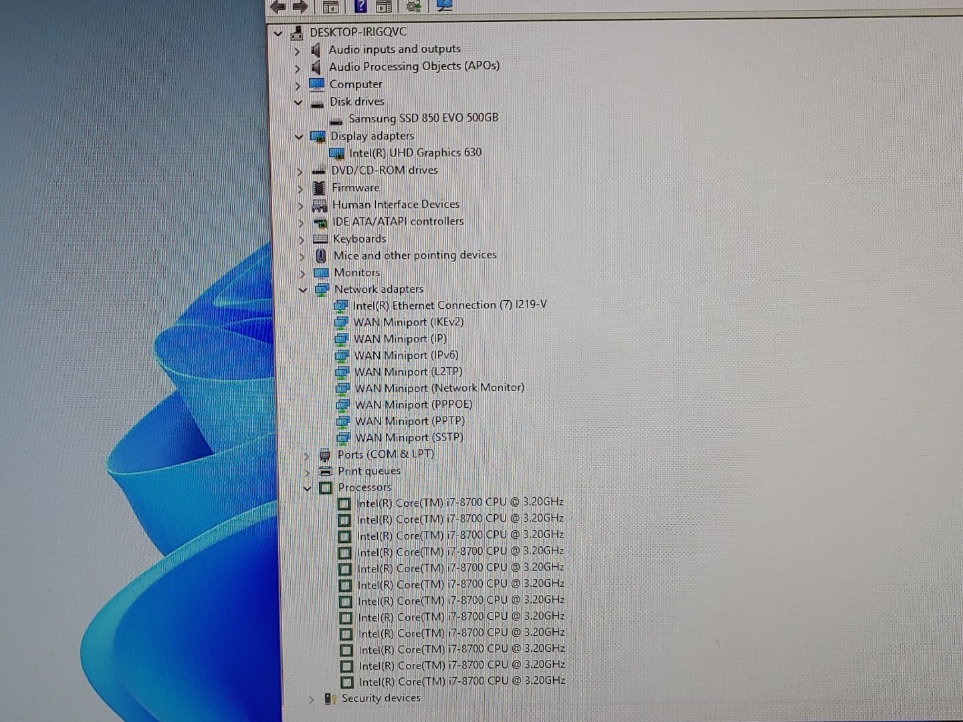
Task: Select WAN Miniport (Network Monitor)
Action: pyautogui.click(x=439, y=388)
